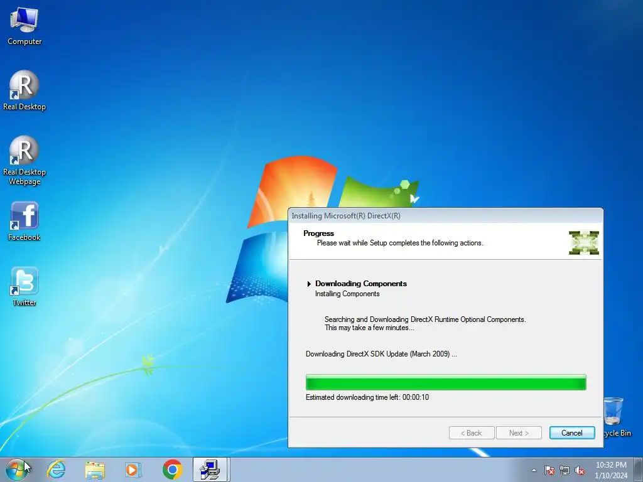Image resolution: width=643 pixels, height=482 pixels.
Task: Click the Downloading Components step arrow
Action: (x=309, y=284)
